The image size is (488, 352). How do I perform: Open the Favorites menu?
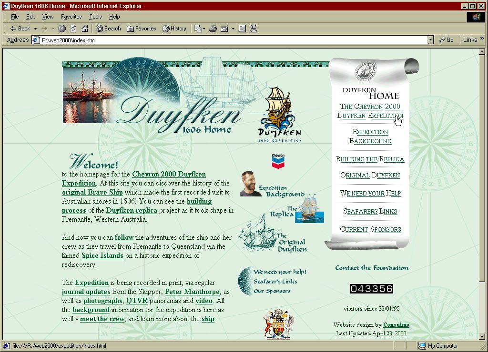click(x=71, y=17)
